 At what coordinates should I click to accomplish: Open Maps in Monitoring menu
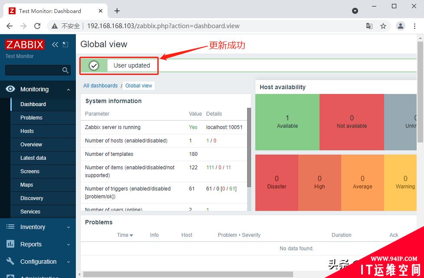pyautogui.click(x=43, y=185)
